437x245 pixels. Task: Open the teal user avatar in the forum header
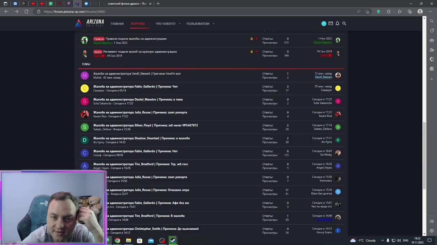[324, 23]
